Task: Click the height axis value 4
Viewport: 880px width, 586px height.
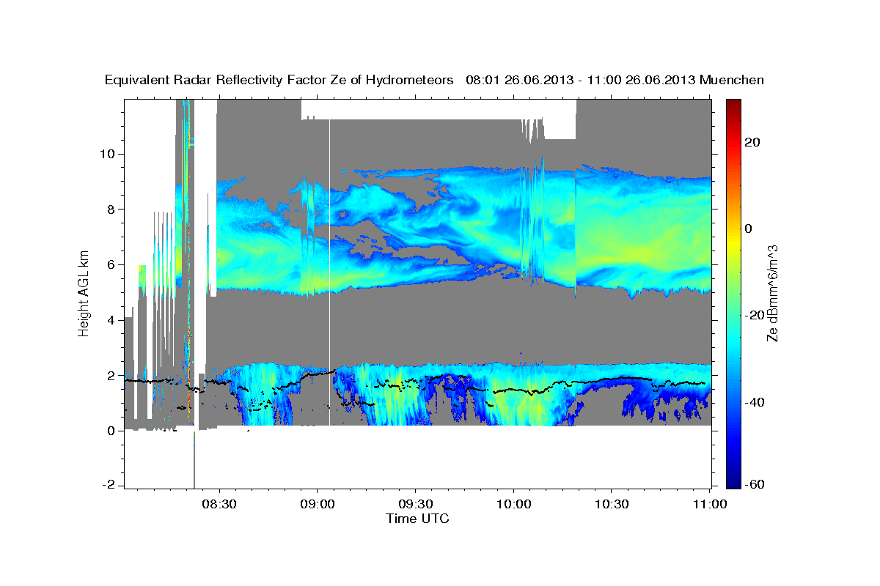Action: 113,320
